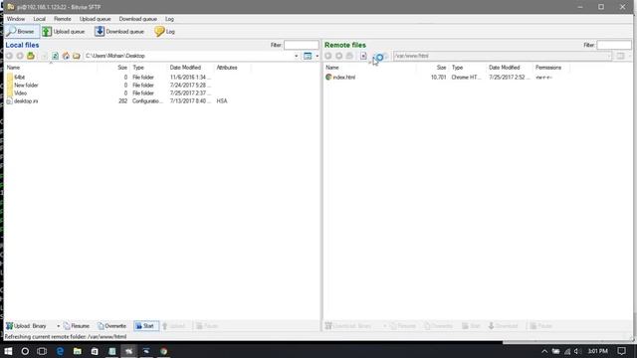
Task: Launch Microsoft Edge from the taskbar
Action: tap(60, 351)
